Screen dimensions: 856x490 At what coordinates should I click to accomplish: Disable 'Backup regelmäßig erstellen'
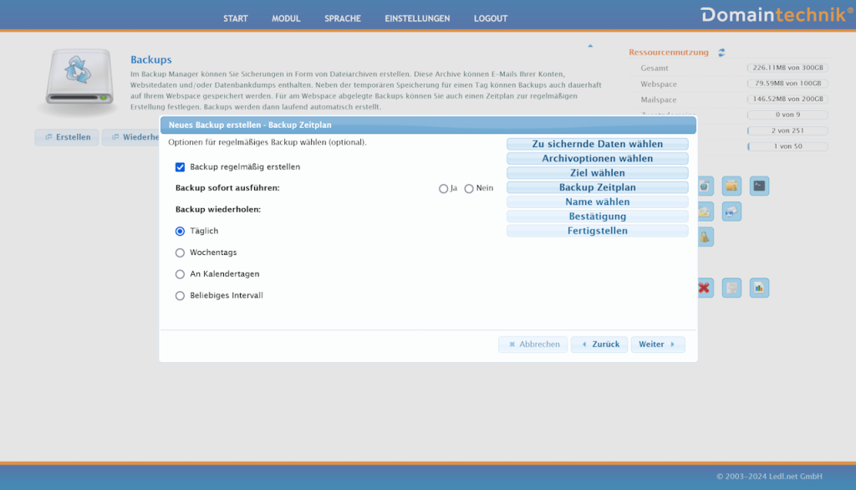click(180, 166)
